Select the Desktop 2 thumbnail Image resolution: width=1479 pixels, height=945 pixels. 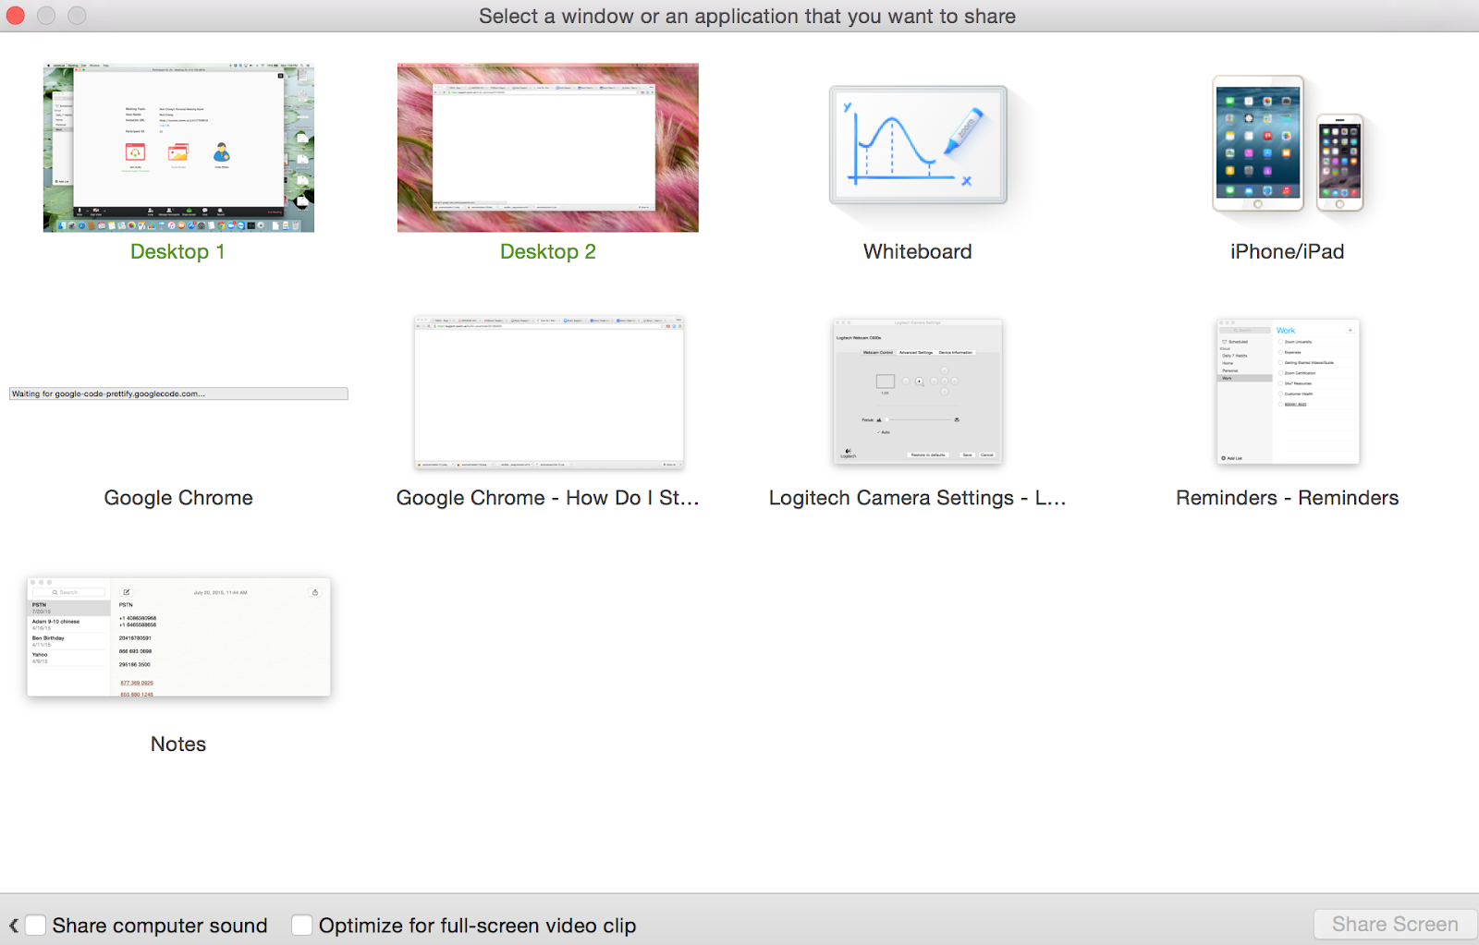coord(548,148)
